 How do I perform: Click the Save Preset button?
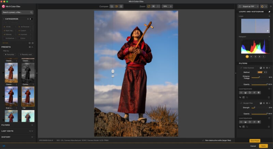click(255, 140)
